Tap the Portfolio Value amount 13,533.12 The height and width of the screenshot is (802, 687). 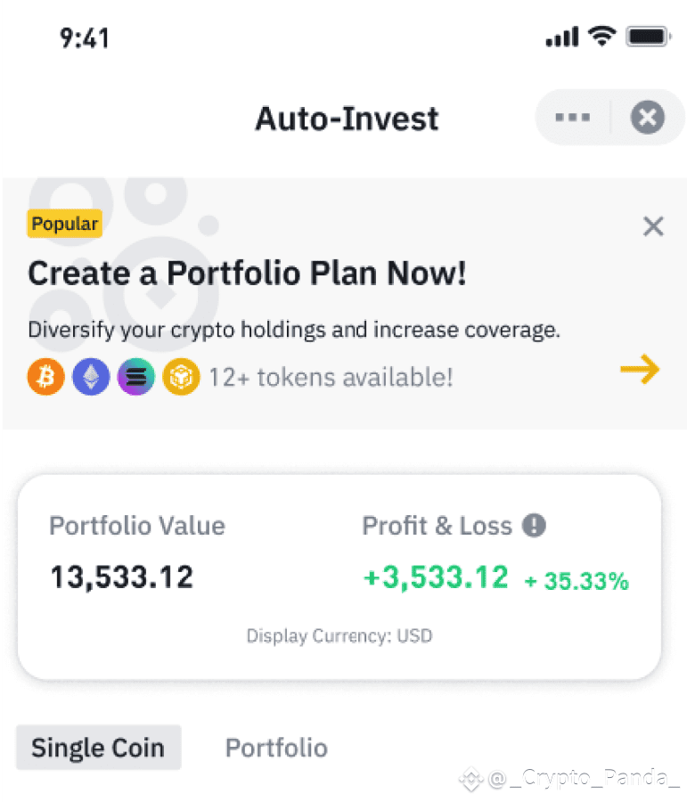(x=122, y=577)
